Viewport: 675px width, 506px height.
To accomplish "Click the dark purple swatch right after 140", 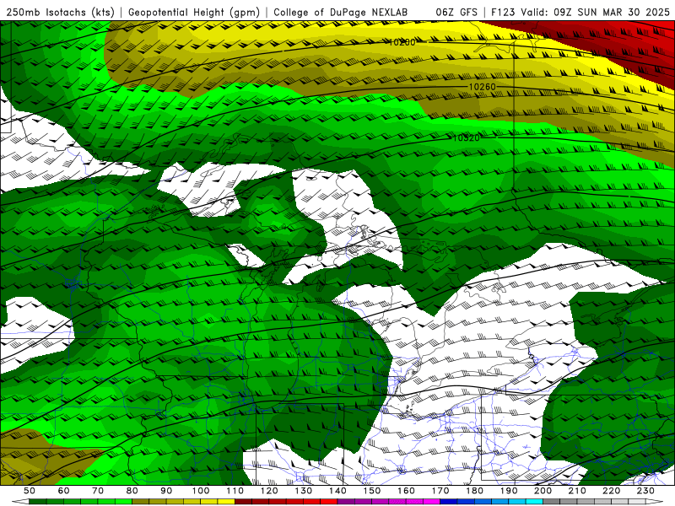I will 346,502.
